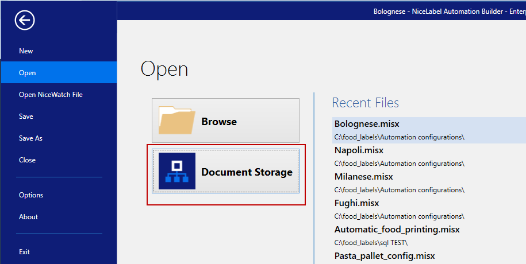Click the Document Storage network icon
Screen dimensions: 526x264
tap(177, 171)
